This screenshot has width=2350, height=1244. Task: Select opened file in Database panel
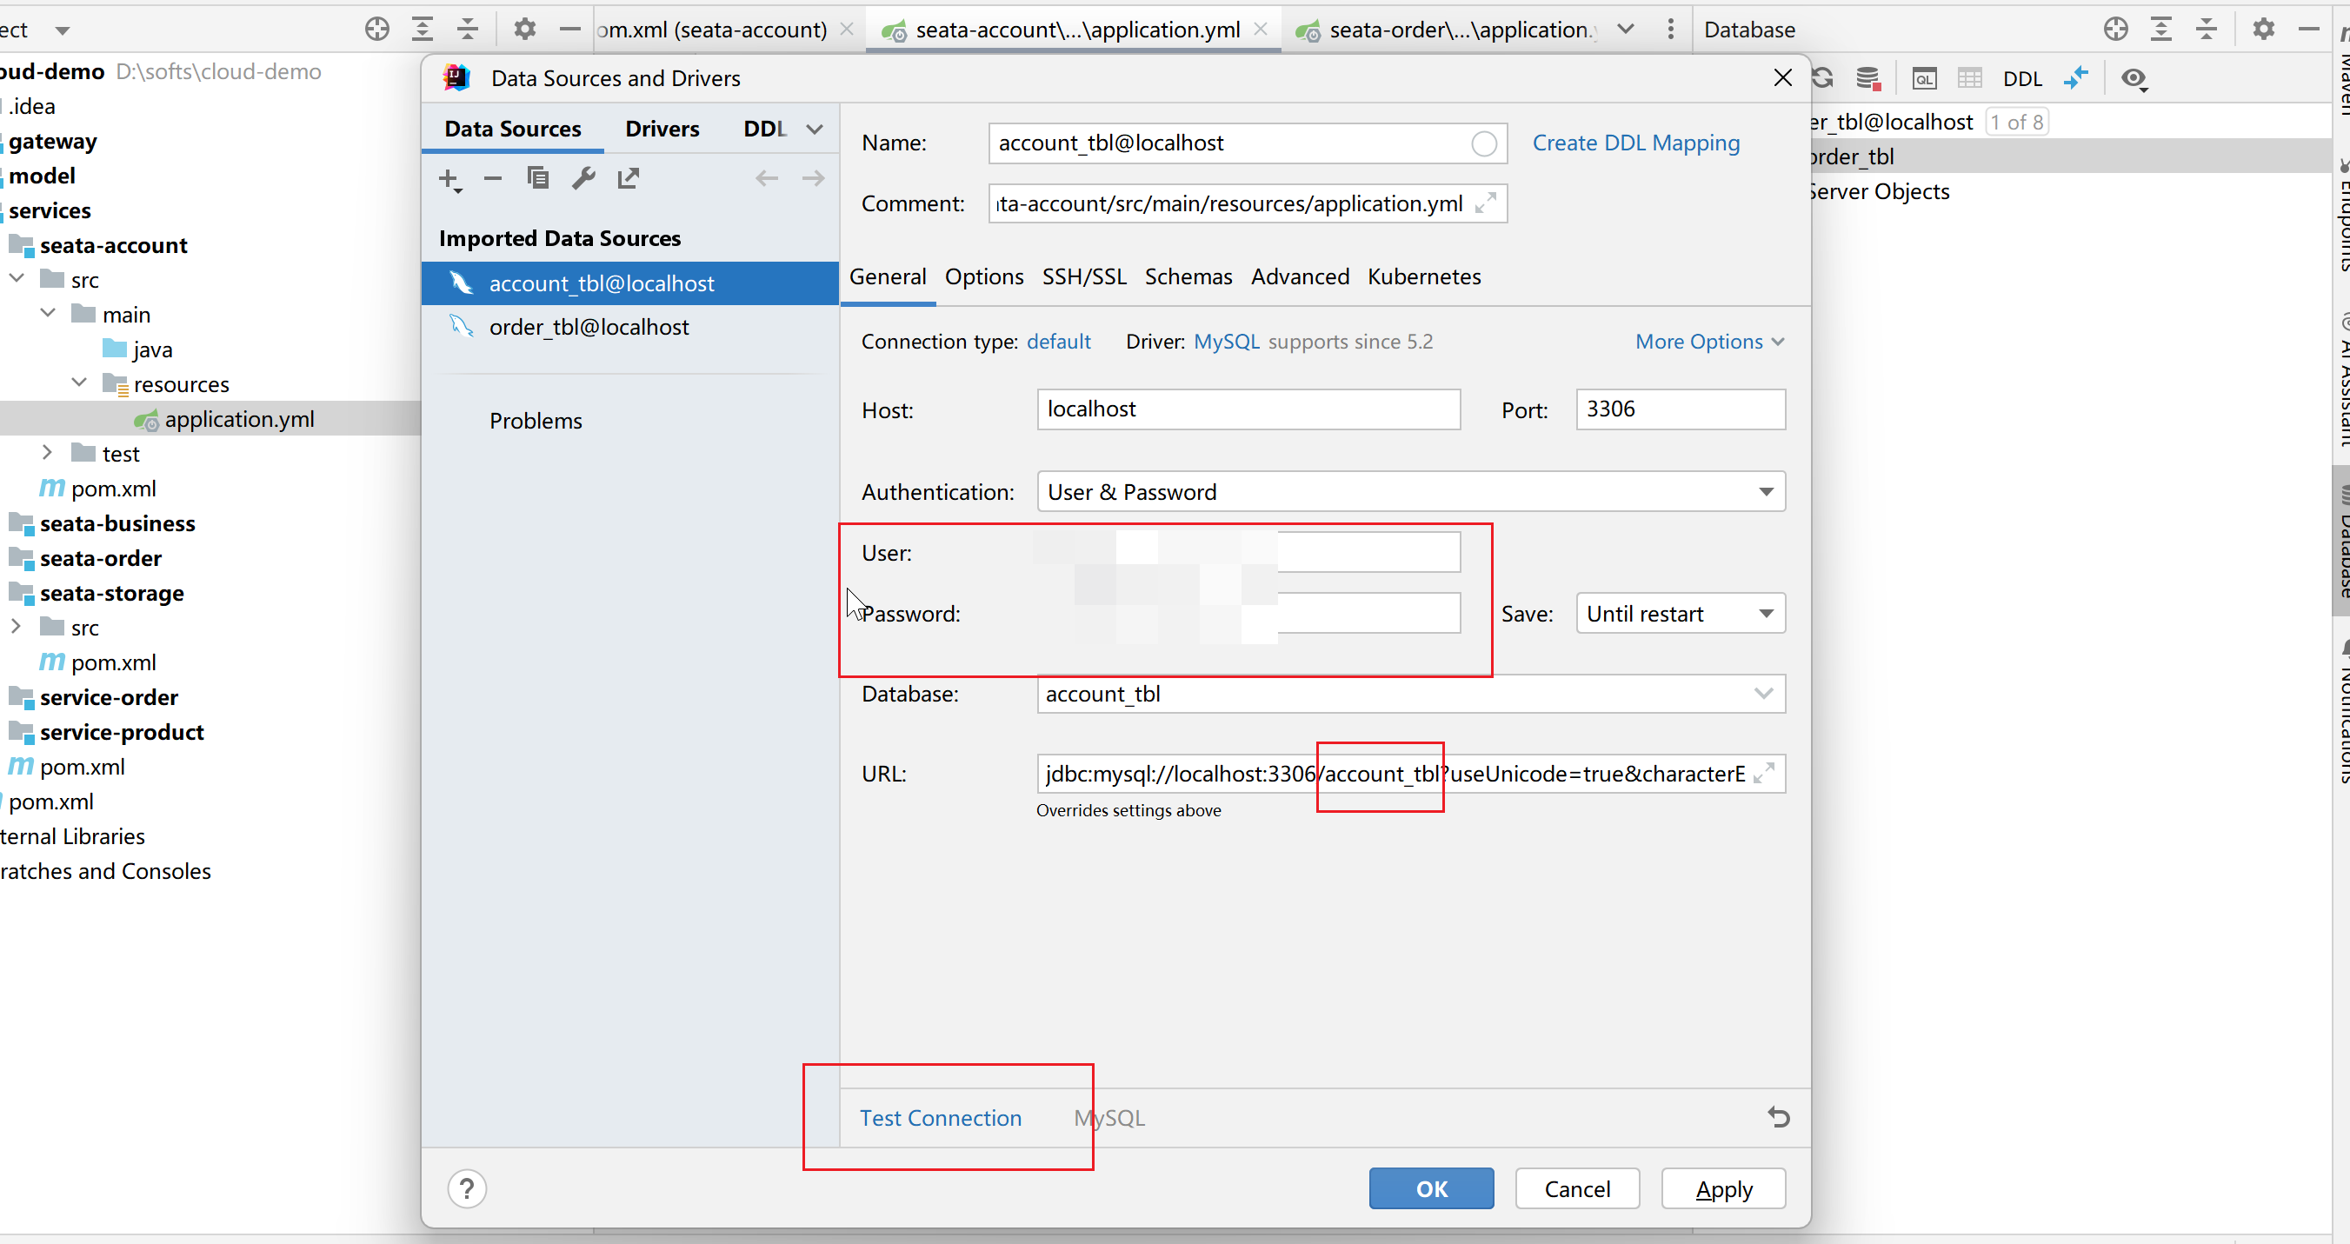tap(2115, 30)
